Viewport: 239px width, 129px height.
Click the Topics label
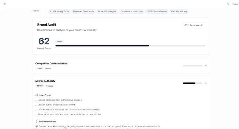pyautogui.click(x=36, y=11)
